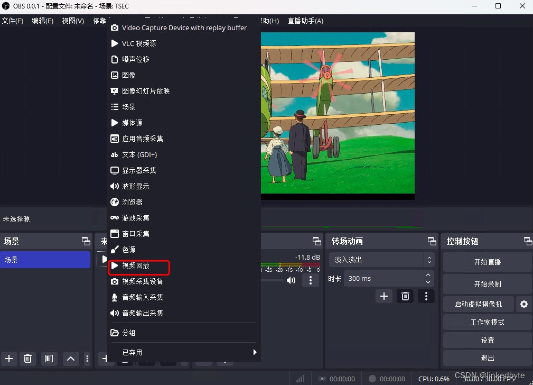533x385 pixels.
Task: Click the 音频输出采集 speaker icon
Action: (115, 313)
